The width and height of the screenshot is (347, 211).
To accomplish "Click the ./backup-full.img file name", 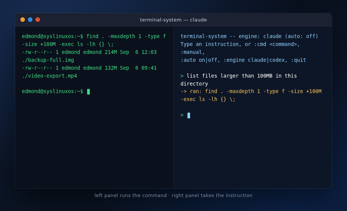I will tap(48, 60).
